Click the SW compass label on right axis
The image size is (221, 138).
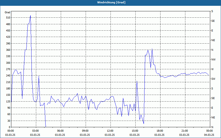(213, 79)
